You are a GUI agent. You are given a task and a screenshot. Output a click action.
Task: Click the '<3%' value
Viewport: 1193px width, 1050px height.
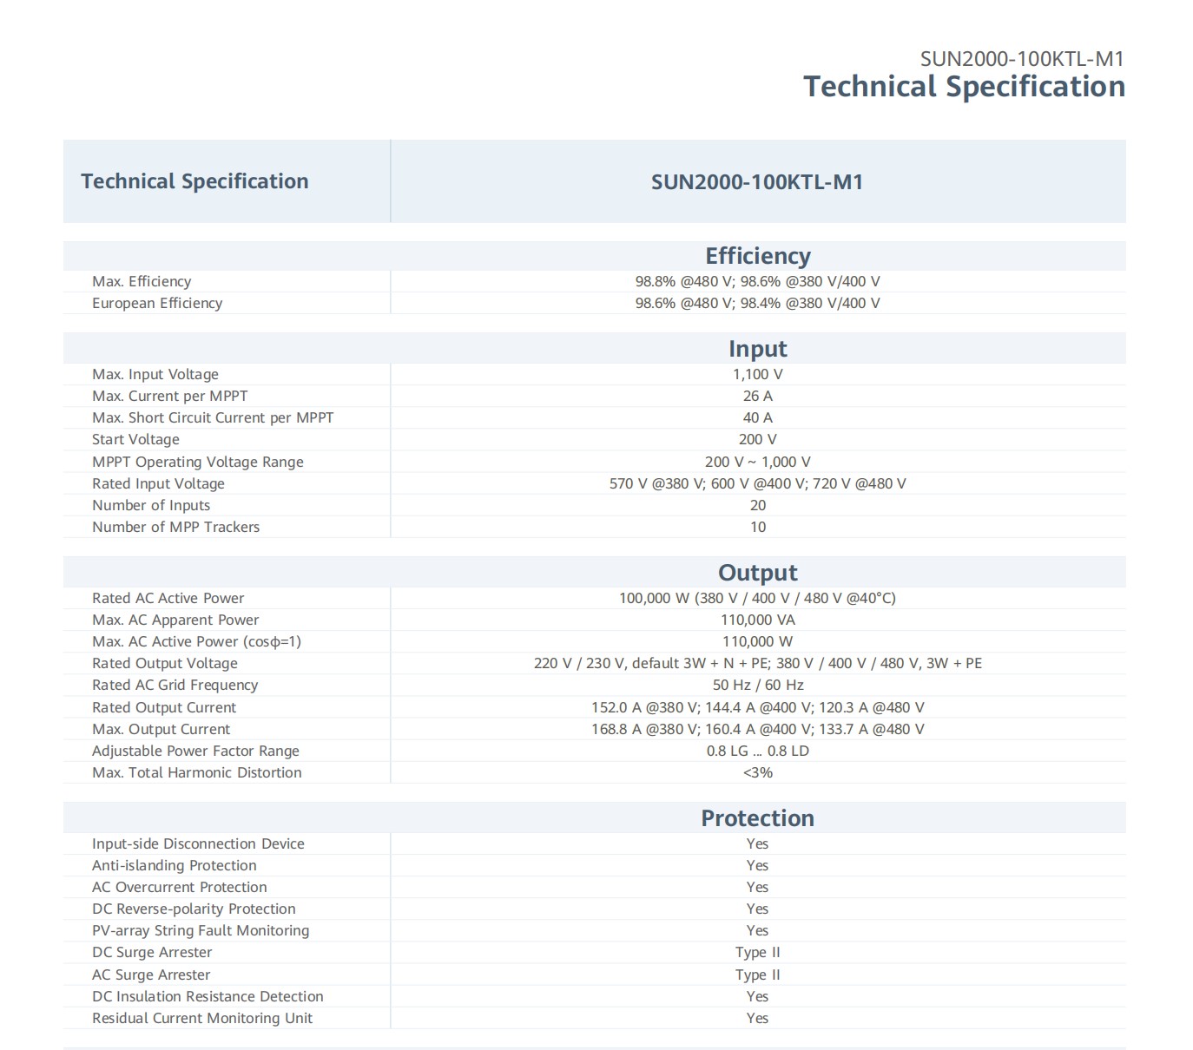758,772
